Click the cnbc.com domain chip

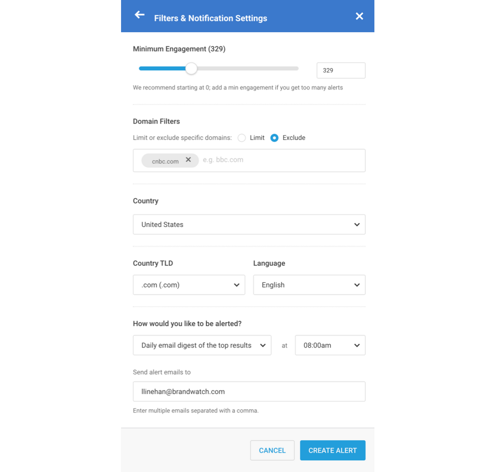tap(165, 161)
